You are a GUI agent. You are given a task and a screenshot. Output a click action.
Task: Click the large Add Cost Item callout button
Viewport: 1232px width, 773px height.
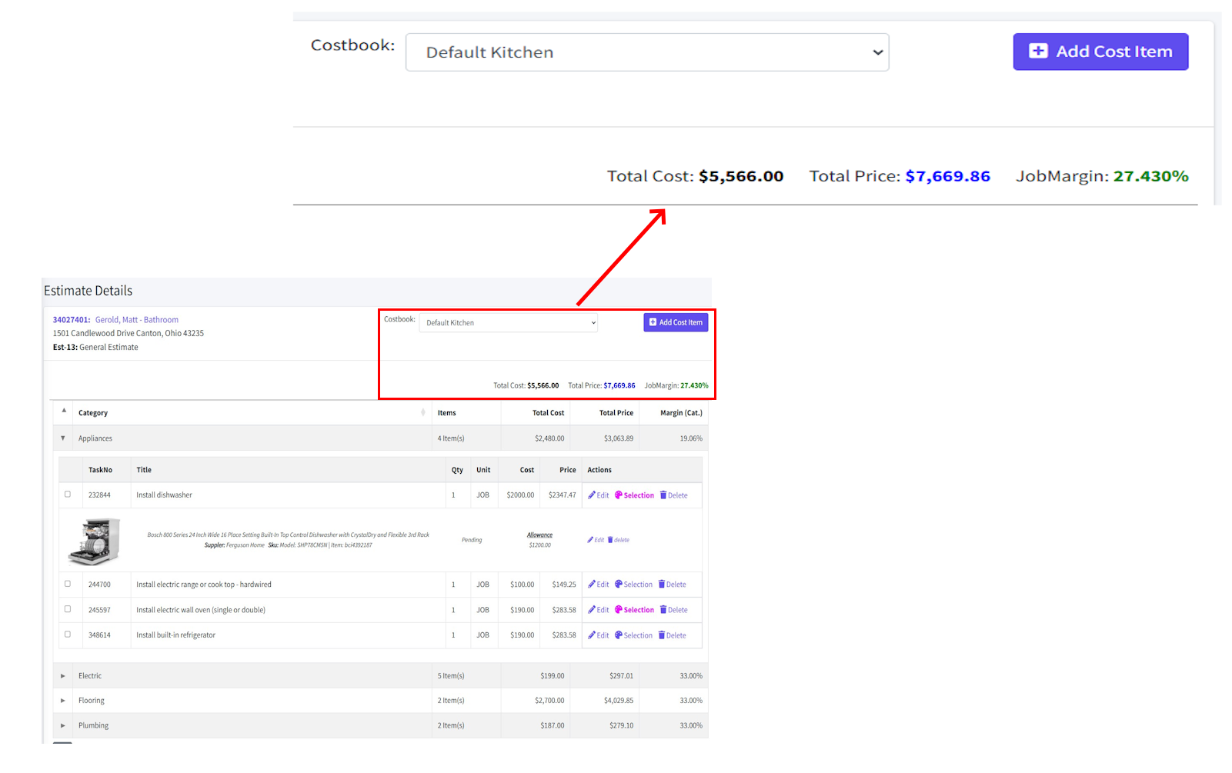tap(1100, 52)
